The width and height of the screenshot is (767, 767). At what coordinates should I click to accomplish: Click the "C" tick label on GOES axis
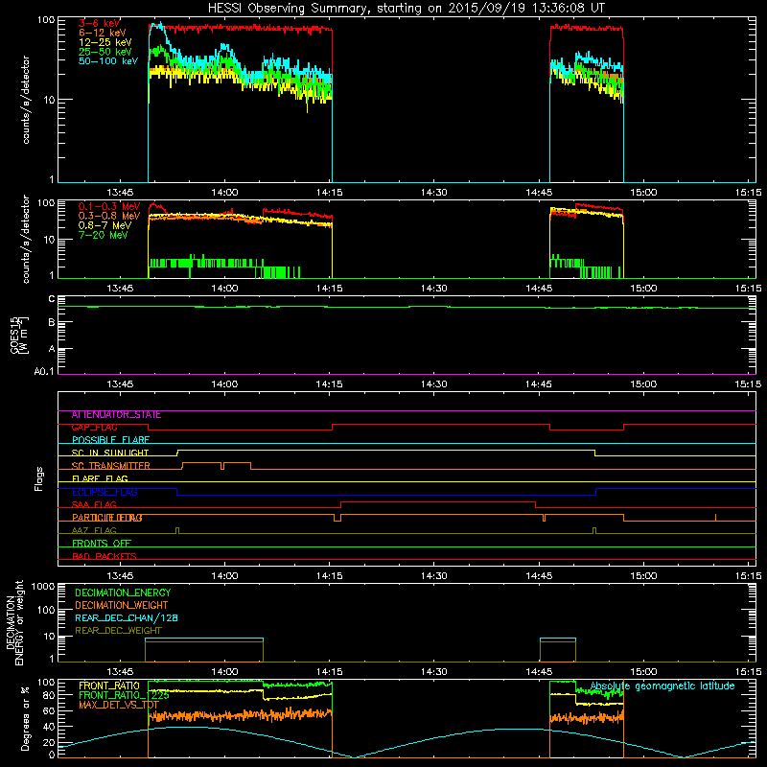[52, 298]
